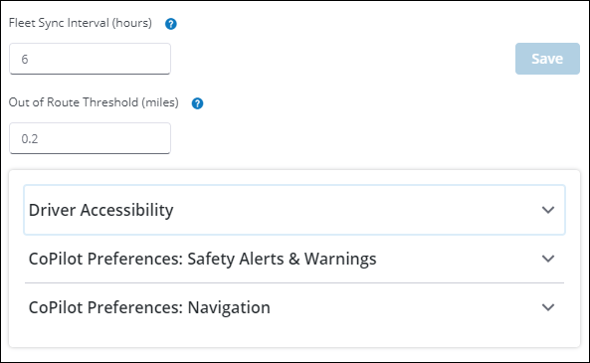The width and height of the screenshot is (590, 363).
Task: Select the Fleet Sync Interval (hours) label
Action: point(81,23)
